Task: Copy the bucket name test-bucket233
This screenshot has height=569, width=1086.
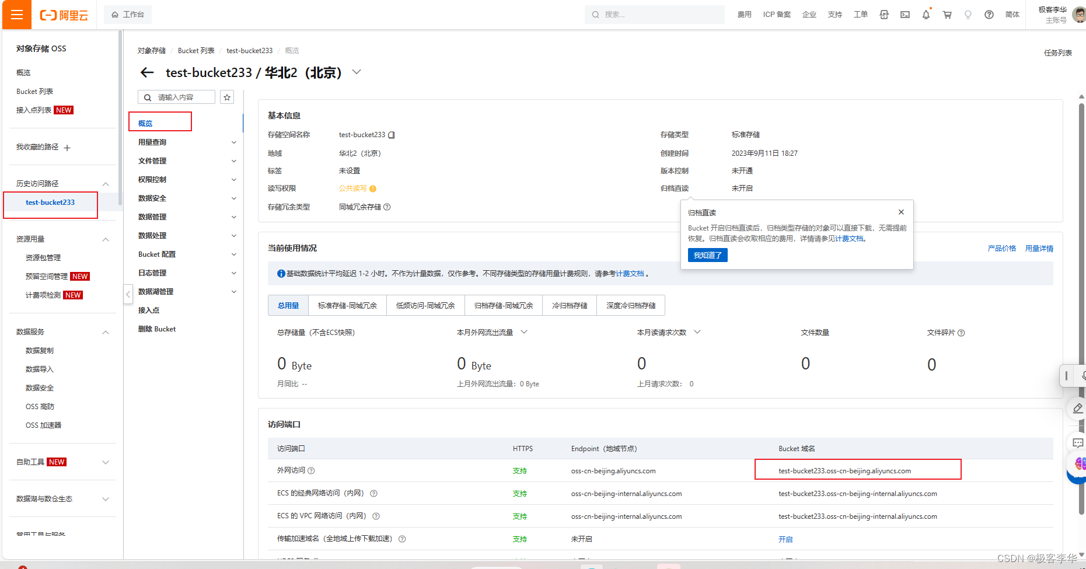Action: pos(392,135)
